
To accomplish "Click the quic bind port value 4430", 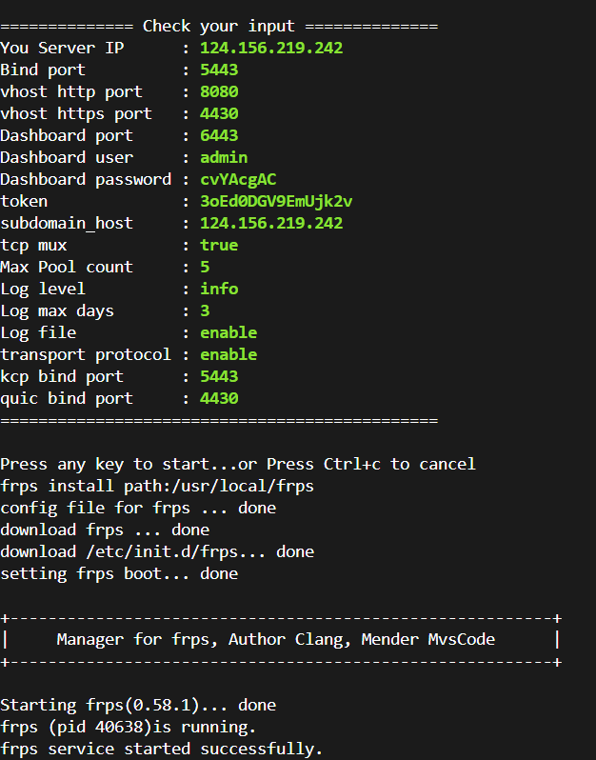I will pos(219,398).
